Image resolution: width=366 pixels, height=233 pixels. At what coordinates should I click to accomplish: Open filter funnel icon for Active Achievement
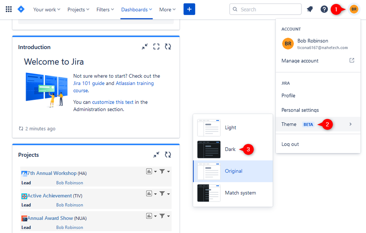162,193
